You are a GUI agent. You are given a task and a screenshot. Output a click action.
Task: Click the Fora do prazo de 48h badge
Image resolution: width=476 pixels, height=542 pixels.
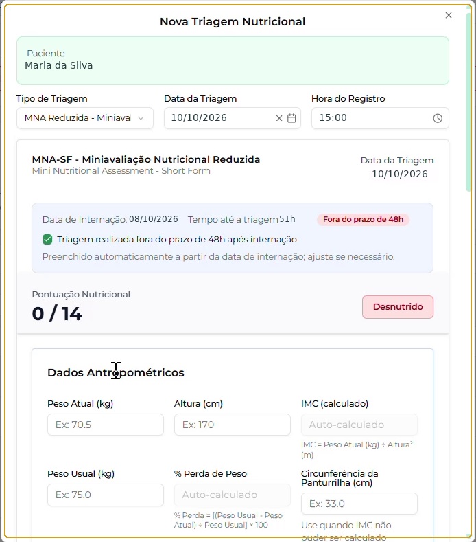(363, 220)
